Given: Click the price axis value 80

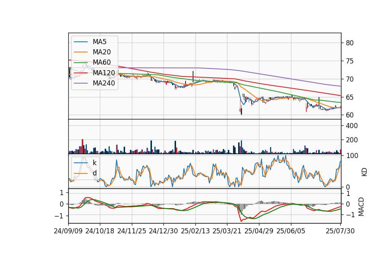Looking at the screenshot, I should [349, 43].
